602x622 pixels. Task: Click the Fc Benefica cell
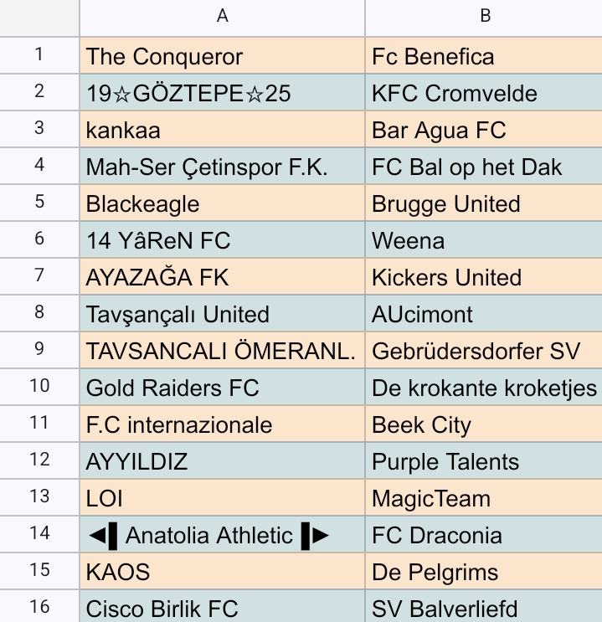(484, 55)
